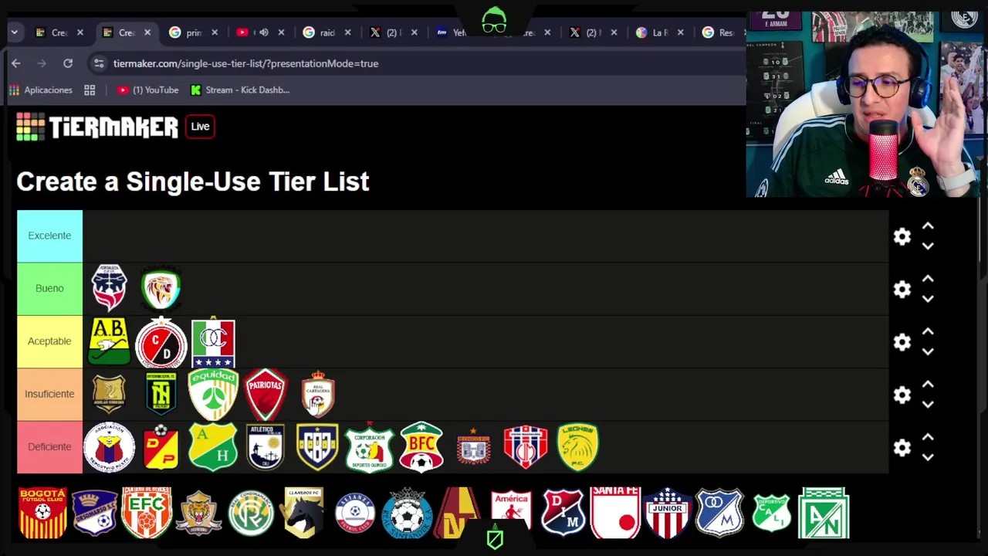
Task: Select the Fortaleza CEIF logo in Bueno tier
Action: click(109, 288)
